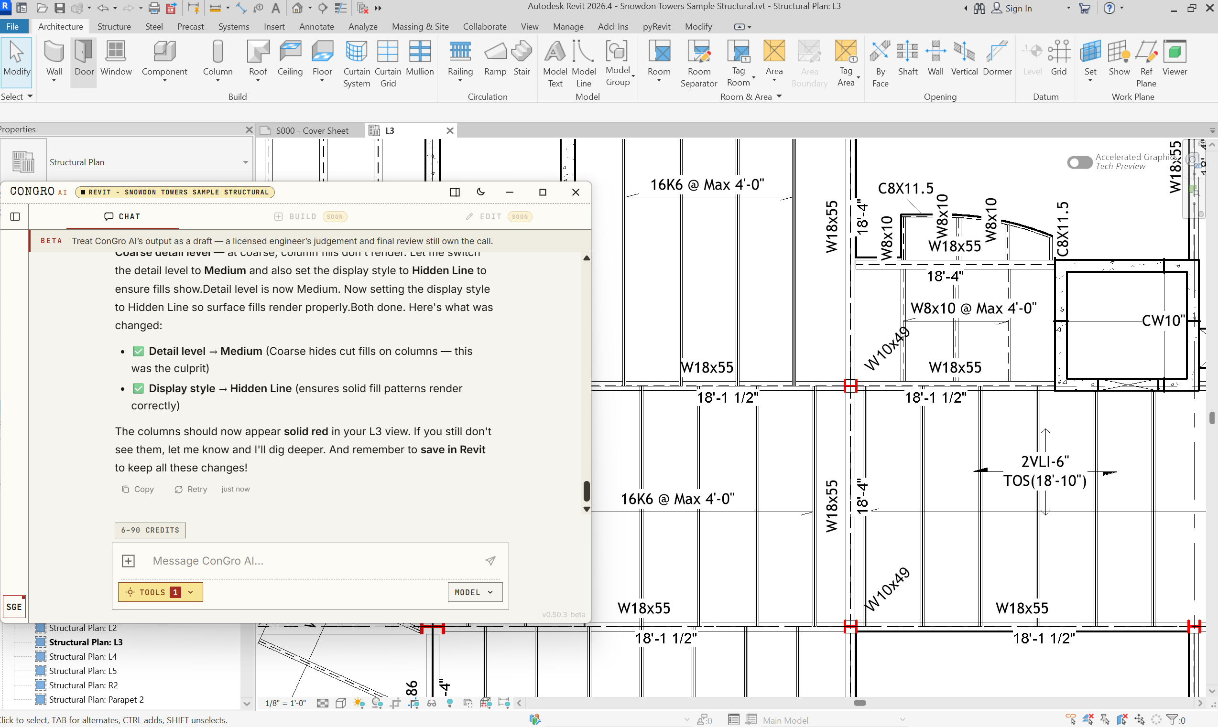The height and width of the screenshot is (727, 1218).
Task: Select the CHAT tab in ConGro
Action: click(122, 216)
